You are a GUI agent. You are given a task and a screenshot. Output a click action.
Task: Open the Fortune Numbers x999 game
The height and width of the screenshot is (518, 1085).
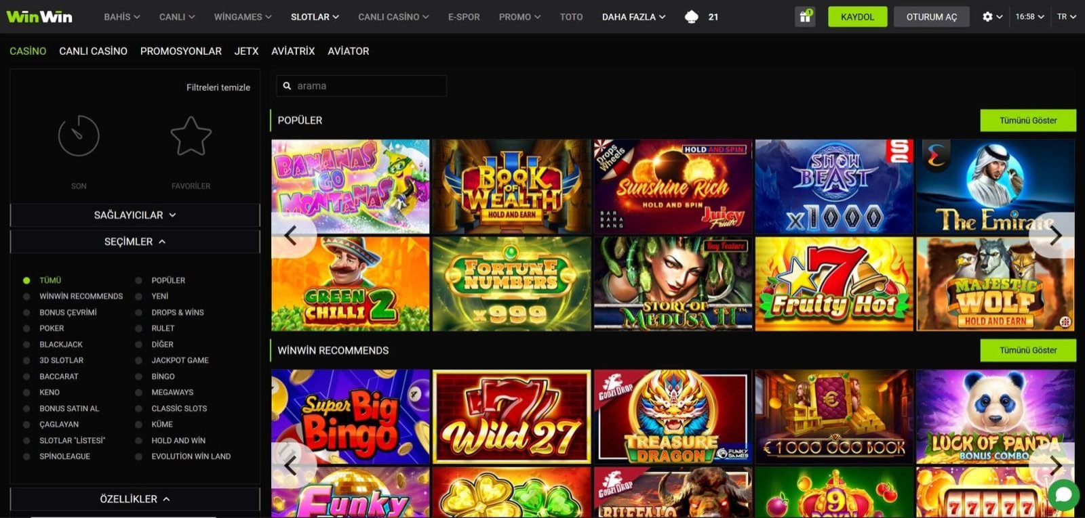coord(512,284)
